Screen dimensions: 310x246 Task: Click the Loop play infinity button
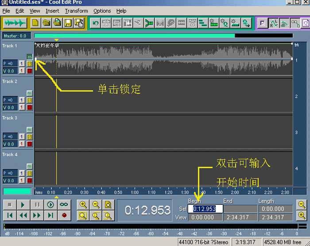click(x=64, y=204)
